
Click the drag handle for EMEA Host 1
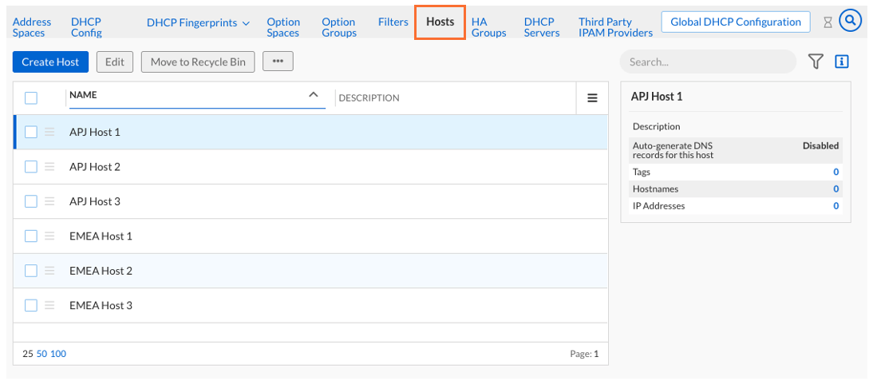[x=49, y=236]
